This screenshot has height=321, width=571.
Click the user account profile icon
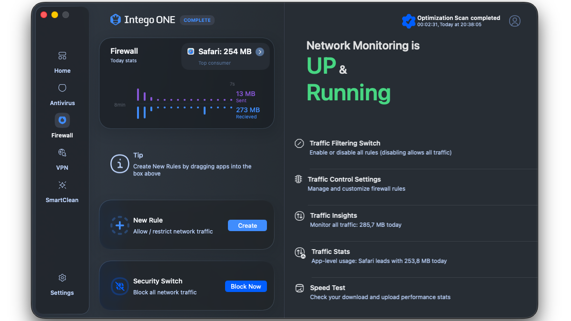(514, 21)
